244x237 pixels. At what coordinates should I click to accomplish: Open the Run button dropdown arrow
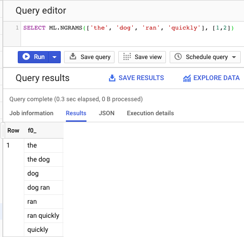[x=54, y=57]
